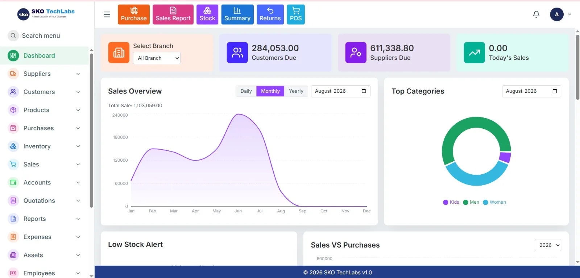Switch Sales Overview to Yearly
The image size is (580, 278).
coord(296,91)
